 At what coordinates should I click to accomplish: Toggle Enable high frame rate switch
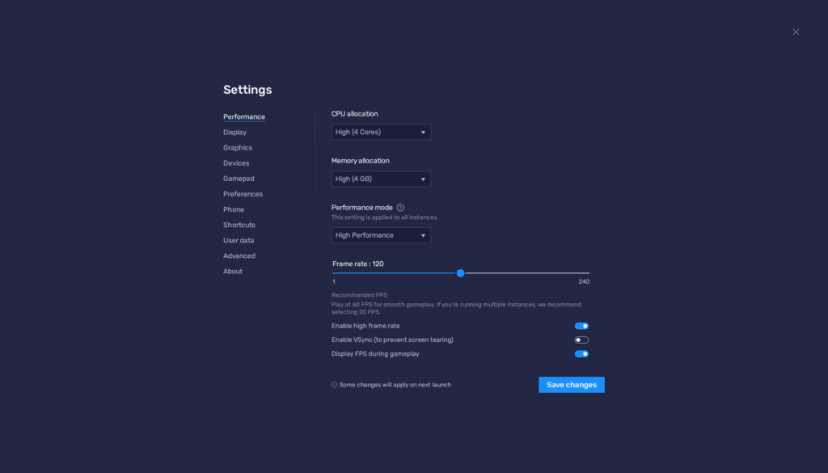coord(581,326)
